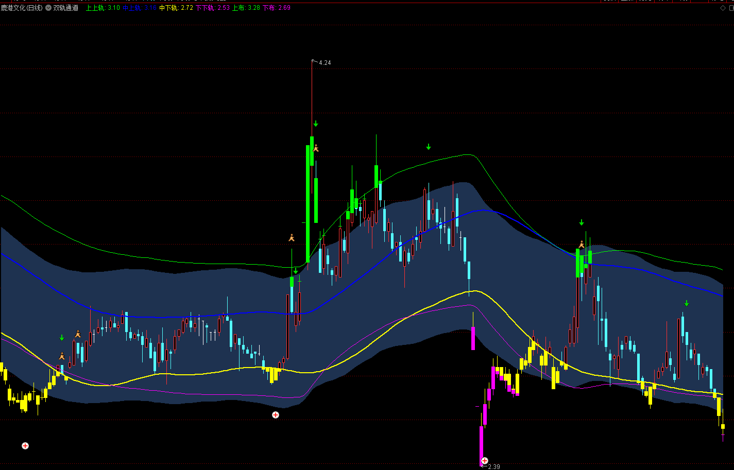Click green down arrow just below 4.24

[316, 124]
